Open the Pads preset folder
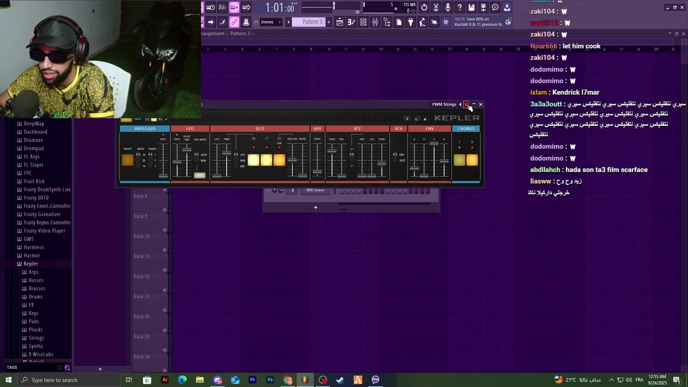Screen dimensions: 688x387 coord(34,321)
